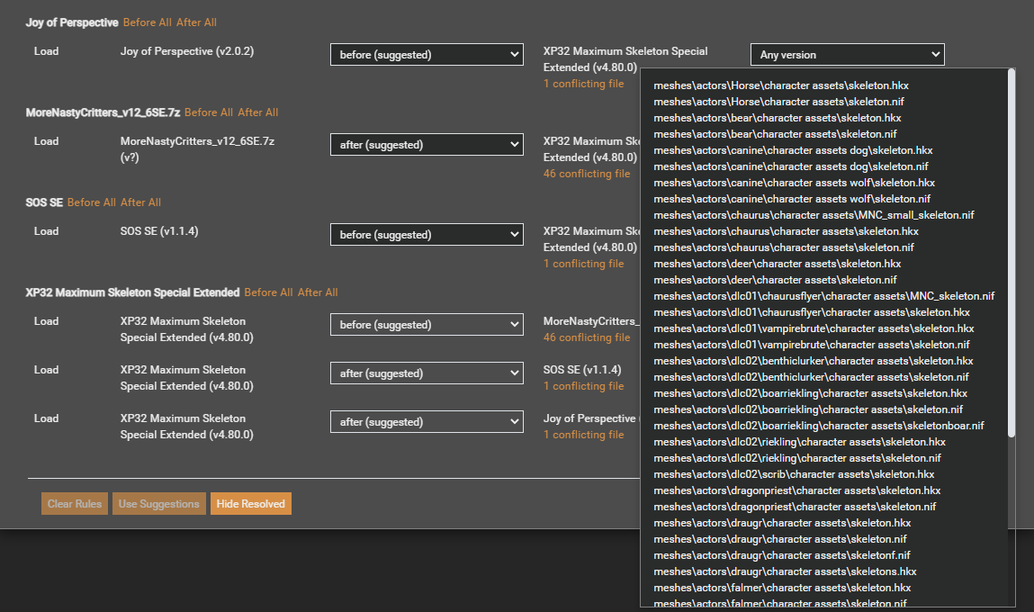Select deer skeleton.hkx file entry
1034x612 pixels.
[778, 264]
